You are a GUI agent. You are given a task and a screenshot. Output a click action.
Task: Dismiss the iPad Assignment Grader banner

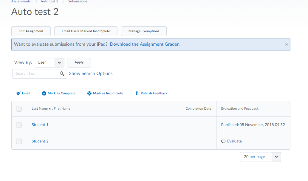click(286, 45)
